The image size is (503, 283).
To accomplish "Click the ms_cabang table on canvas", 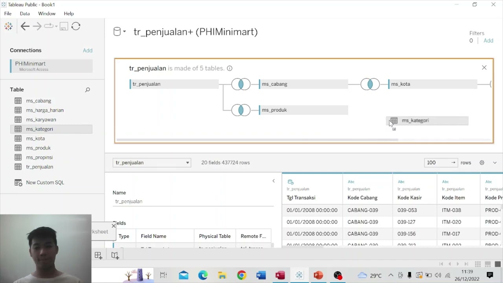I will pyautogui.click(x=303, y=84).
